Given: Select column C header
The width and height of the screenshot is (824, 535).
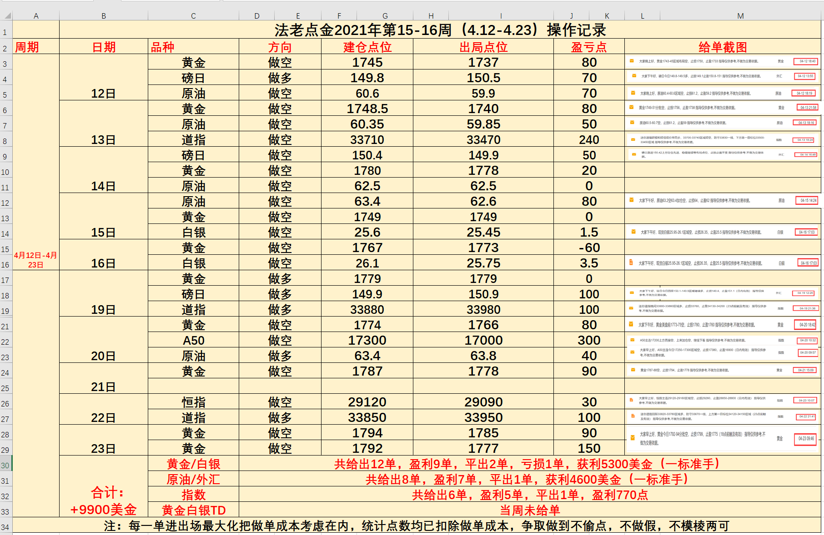Looking at the screenshot, I should click(x=193, y=16).
